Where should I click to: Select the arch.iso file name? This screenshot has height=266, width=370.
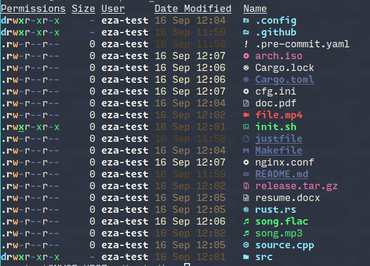coord(279,56)
